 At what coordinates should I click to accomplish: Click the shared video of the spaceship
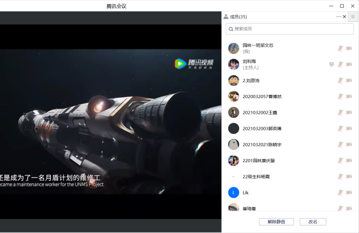[x=110, y=121]
